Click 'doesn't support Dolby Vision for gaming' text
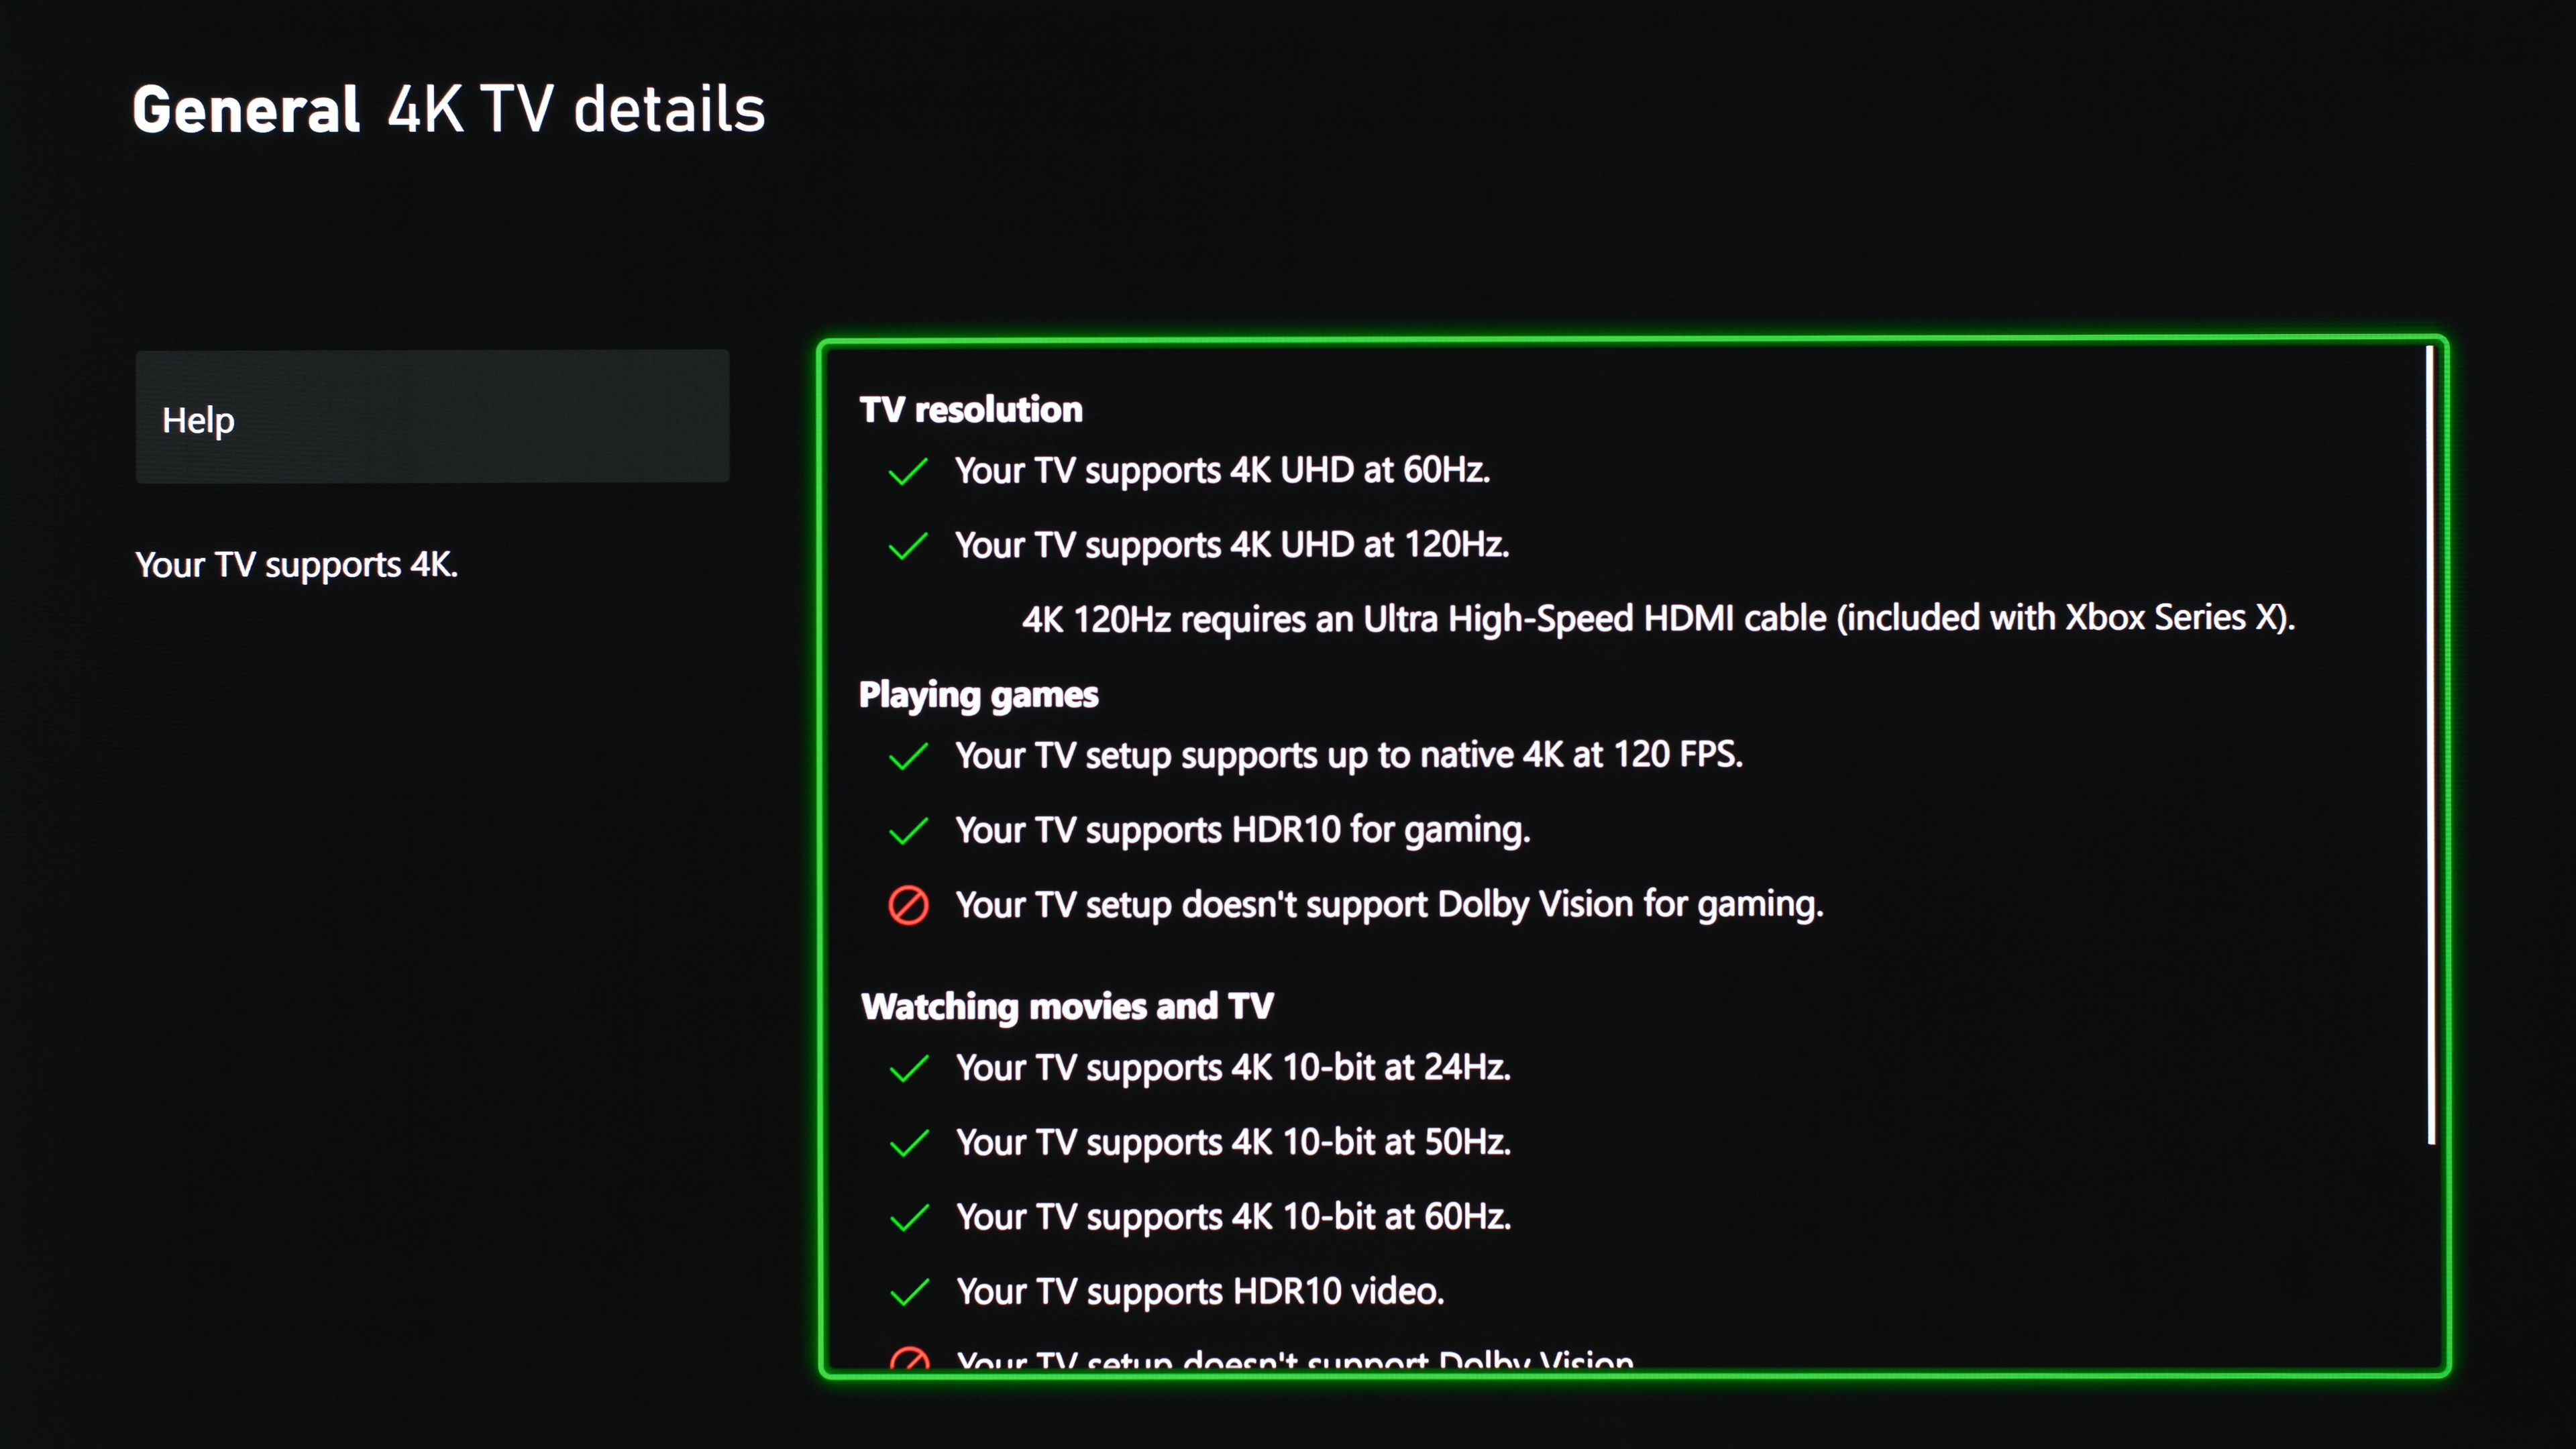 point(1389,904)
